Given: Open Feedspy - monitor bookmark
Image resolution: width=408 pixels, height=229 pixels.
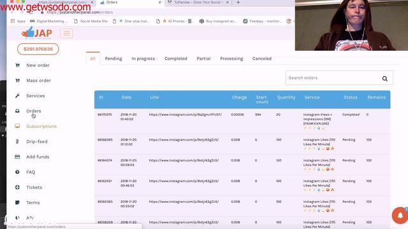Looking at the screenshot, I should point(262,21).
